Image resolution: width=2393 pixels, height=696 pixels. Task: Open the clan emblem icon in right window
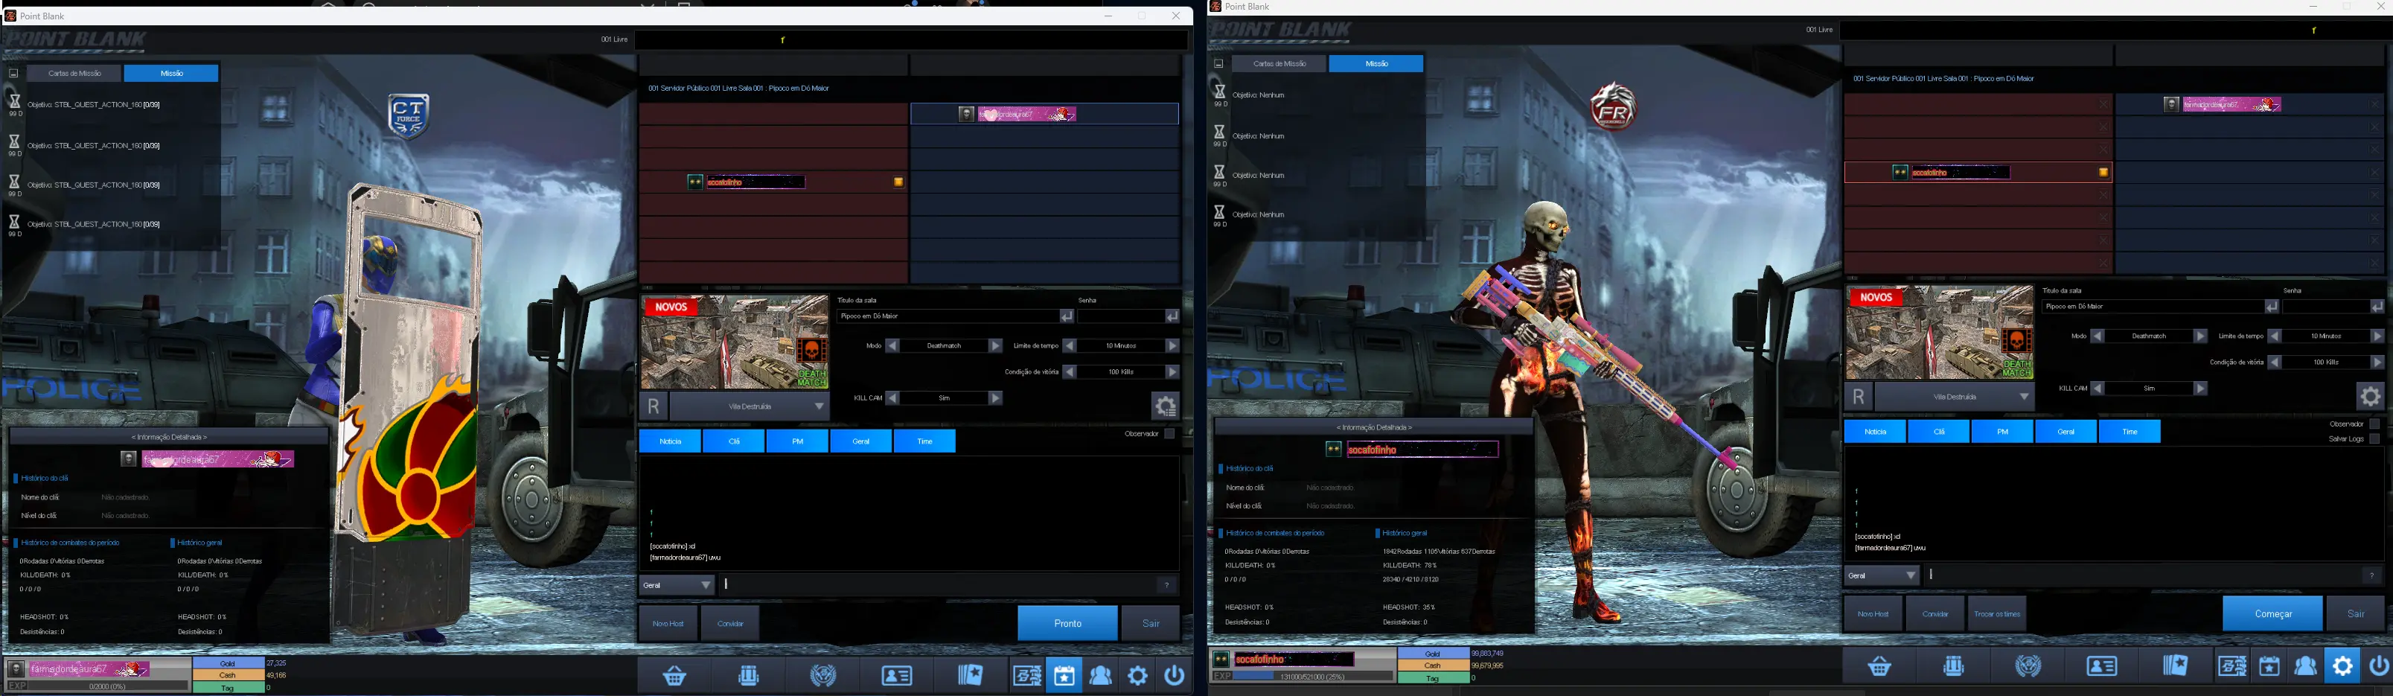(2028, 666)
